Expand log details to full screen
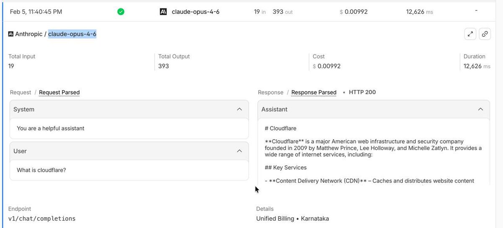 click(470, 34)
